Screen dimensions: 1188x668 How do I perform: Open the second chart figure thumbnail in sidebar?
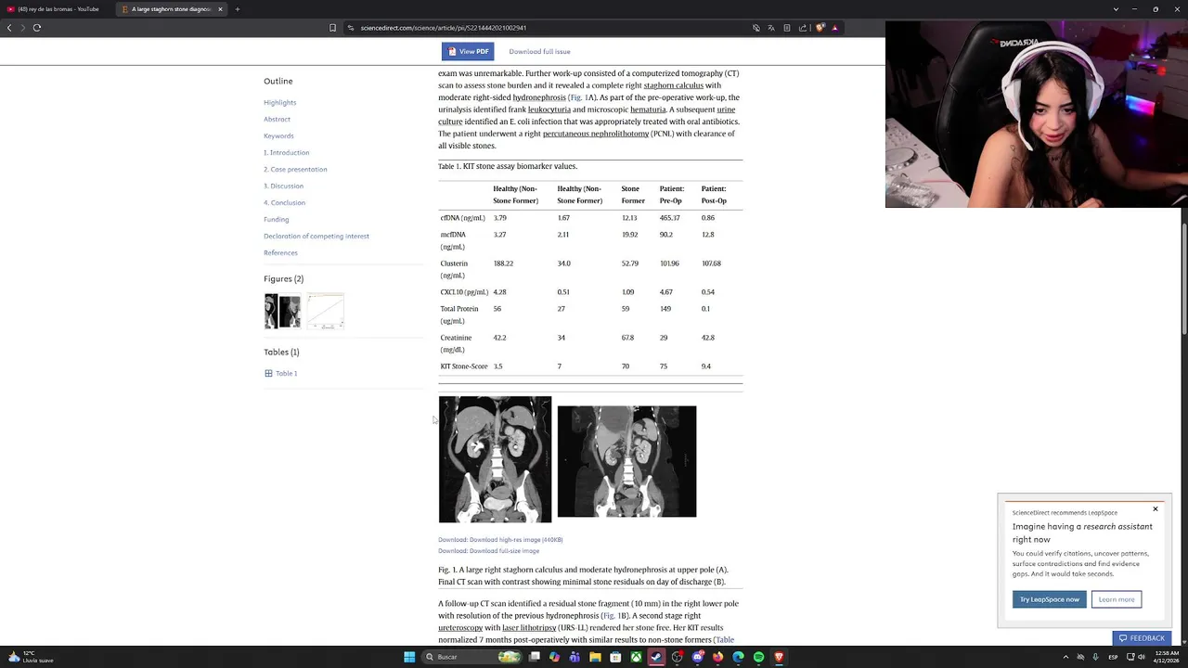pos(326,312)
